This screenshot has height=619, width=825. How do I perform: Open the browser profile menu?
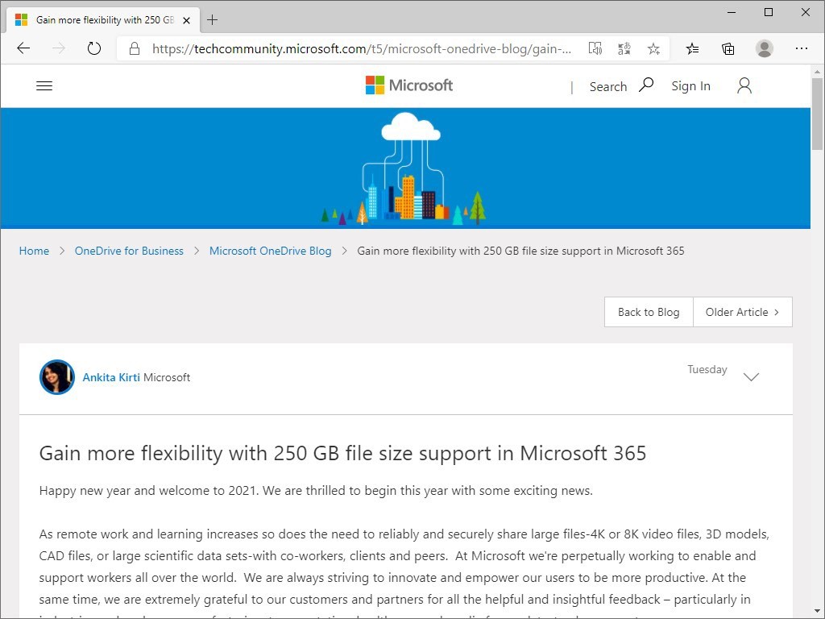(764, 48)
